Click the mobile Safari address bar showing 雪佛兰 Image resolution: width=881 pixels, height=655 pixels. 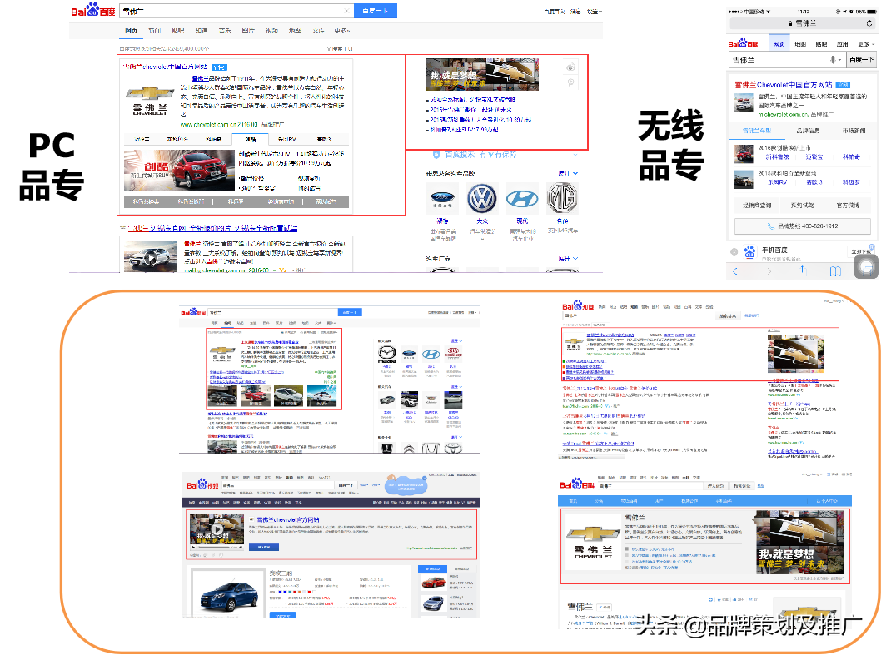click(x=803, y=23)
